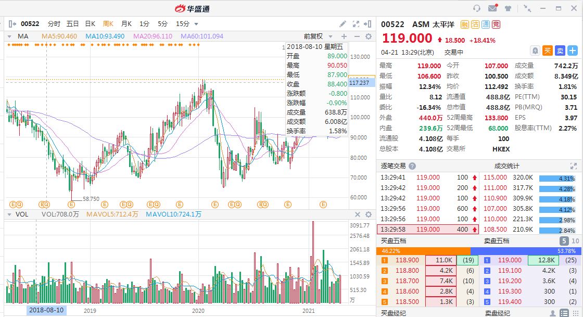
Task: Add stock to watchlist with plus icon
Action: [x=573, y=50]
